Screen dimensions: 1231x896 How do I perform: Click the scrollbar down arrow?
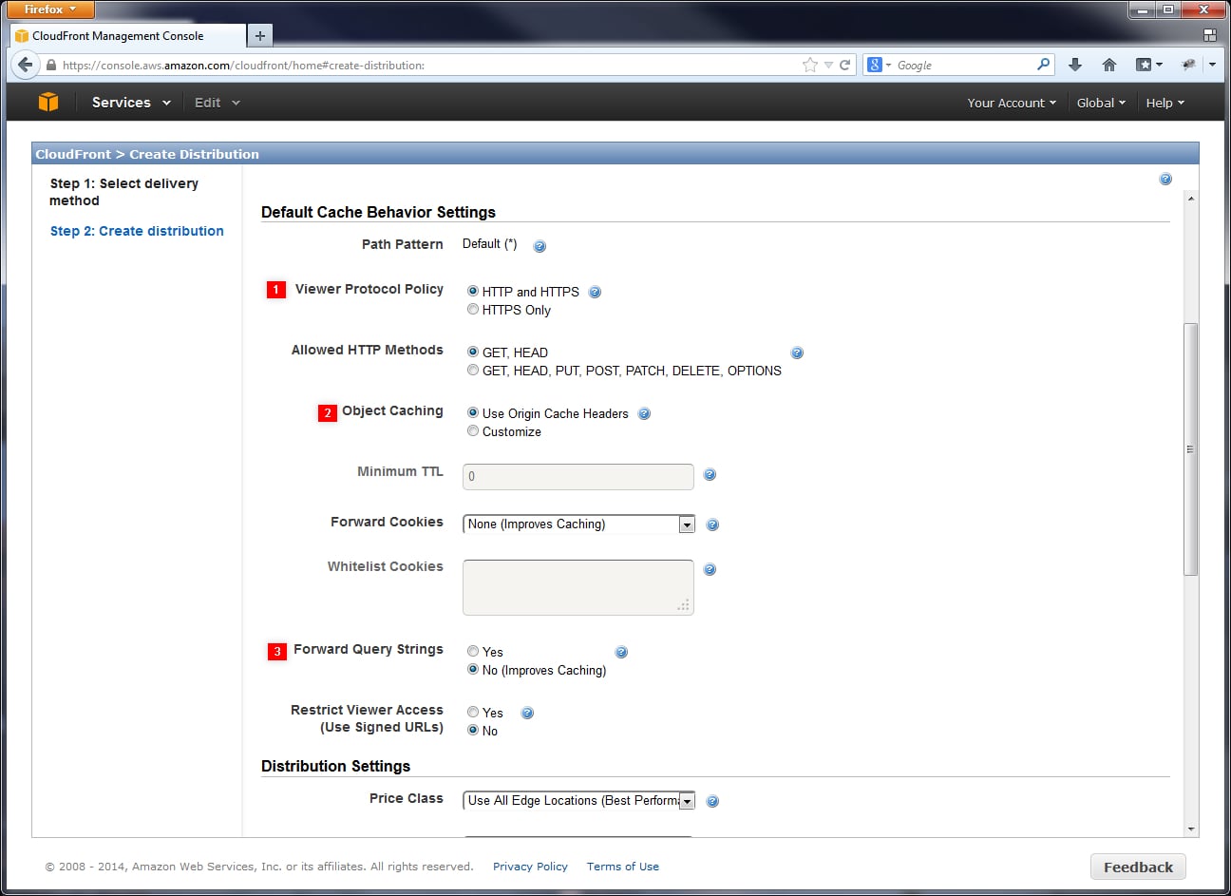pyautogui.click(x=1191, y=829)
